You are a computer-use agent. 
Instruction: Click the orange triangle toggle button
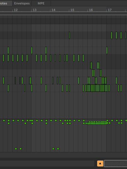point(100,164)
